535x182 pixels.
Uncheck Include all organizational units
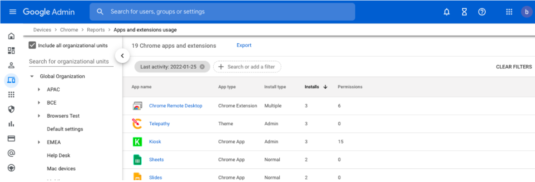coord(32,45)
